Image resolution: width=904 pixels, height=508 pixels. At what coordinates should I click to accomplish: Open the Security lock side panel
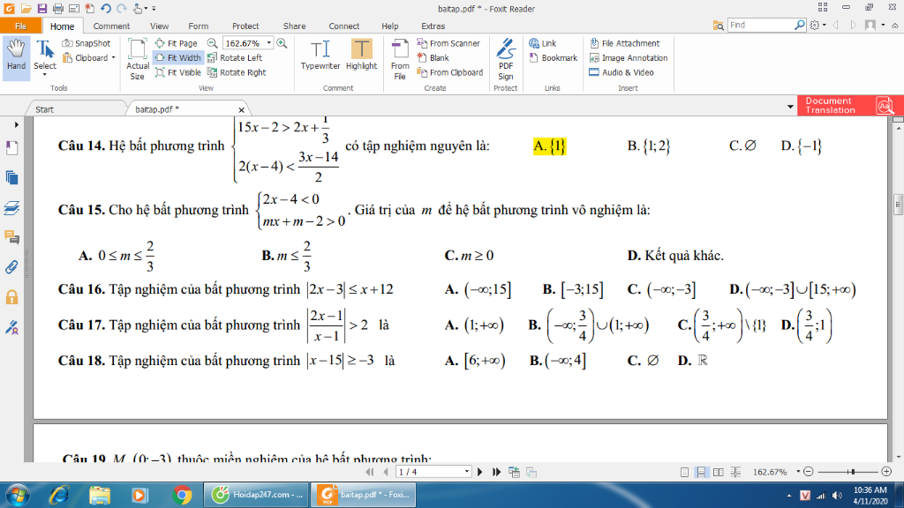pyautogui.click(x=11, y=297)
